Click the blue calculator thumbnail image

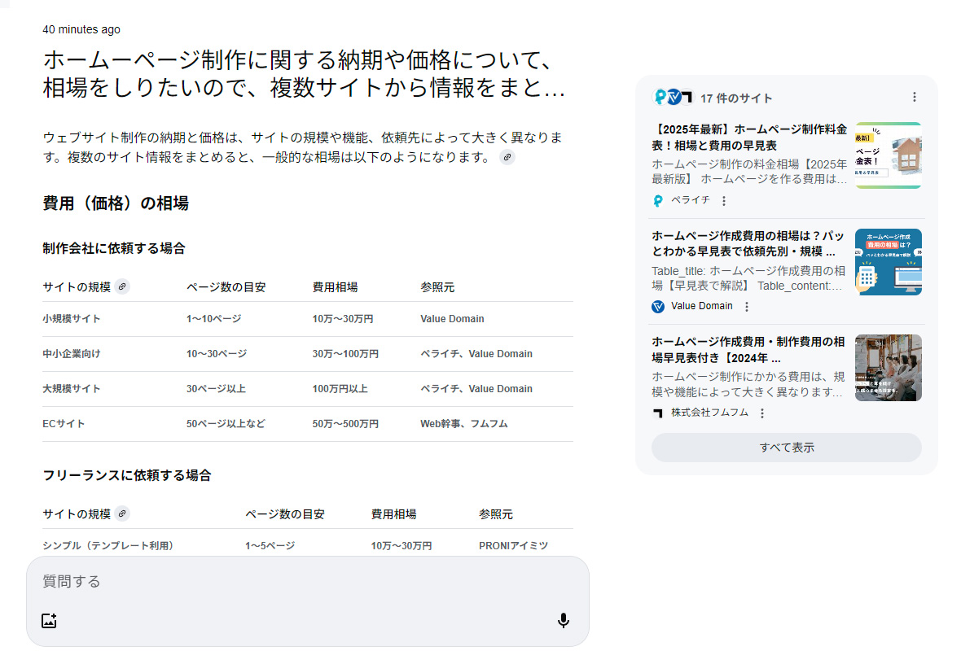click(x=888, y=262)
